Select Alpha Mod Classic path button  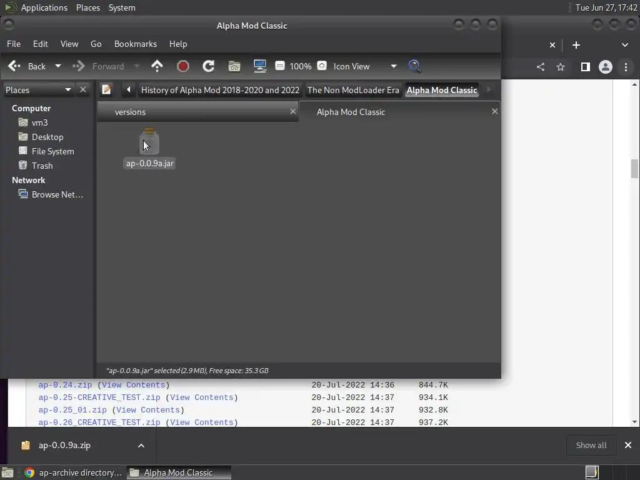click(x=442, y=90)
